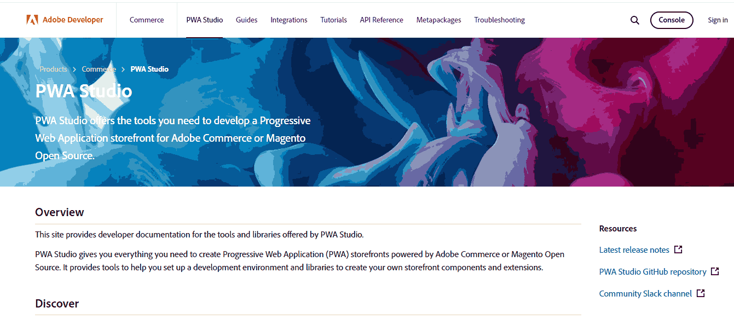Open the Commerce product menu
The width and height of the screenshot is (734, 325).
[x=147, y=20]
